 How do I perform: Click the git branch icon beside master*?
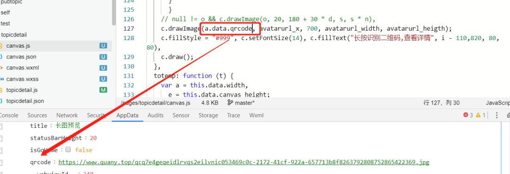point(230,103)
